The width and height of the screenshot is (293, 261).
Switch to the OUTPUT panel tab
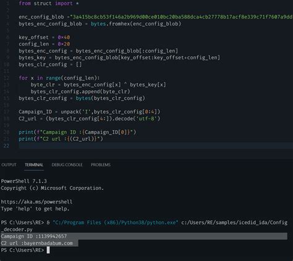tap(9, 165)
